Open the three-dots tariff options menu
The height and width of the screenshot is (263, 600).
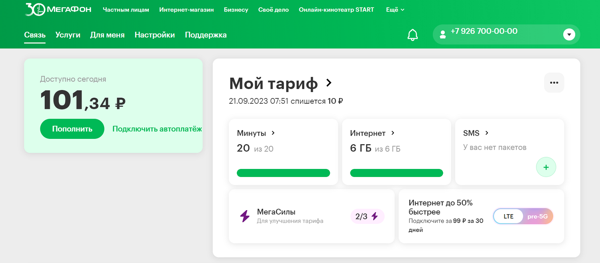click(x=554, y=83)
